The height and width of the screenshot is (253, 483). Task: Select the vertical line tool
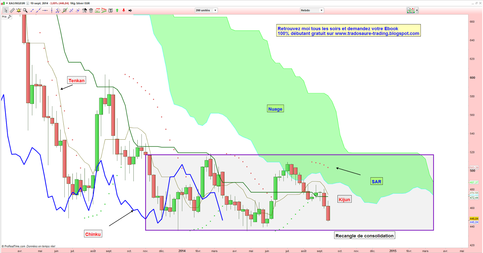[52, 10]
